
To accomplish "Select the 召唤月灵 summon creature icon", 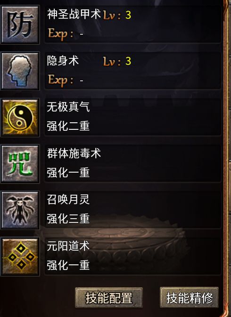I will pos(20,210).
